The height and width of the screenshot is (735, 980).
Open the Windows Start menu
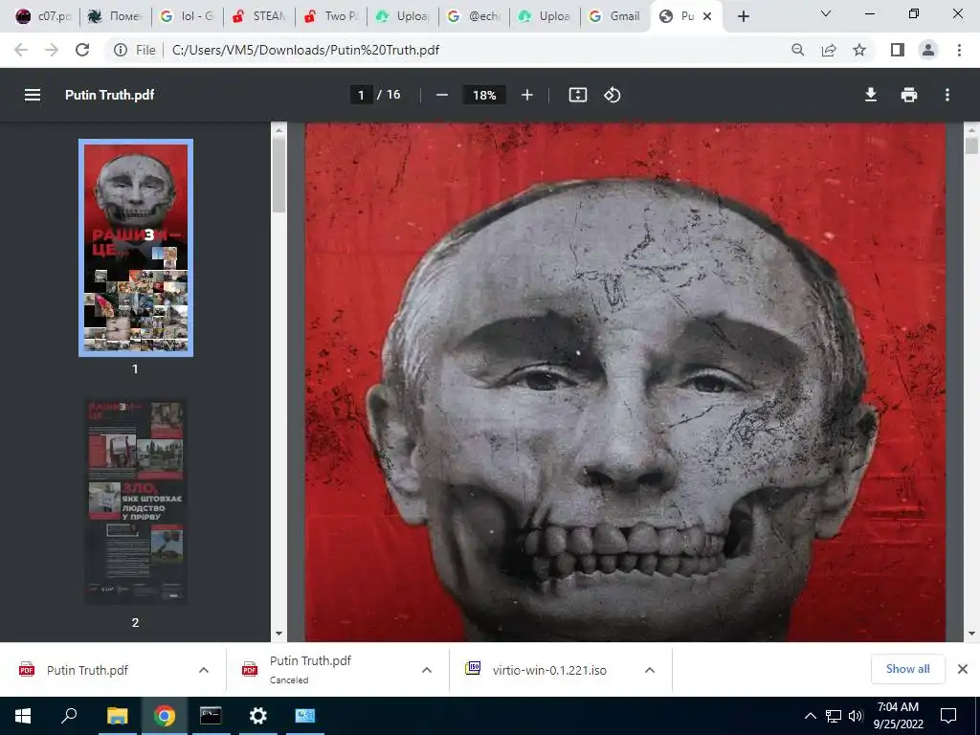tap(23, 716)
